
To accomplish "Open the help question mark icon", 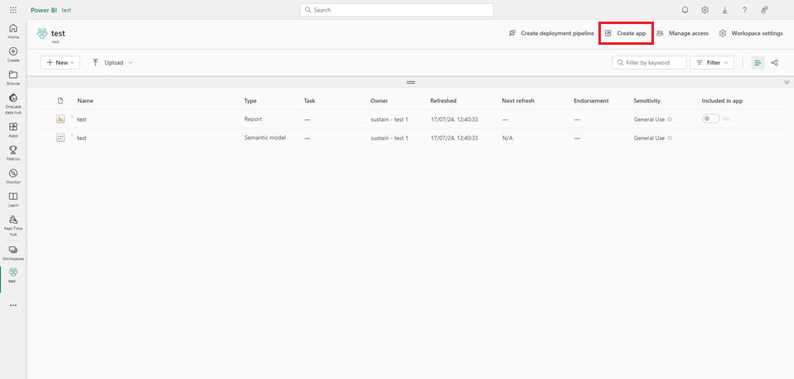I will 744,10.
